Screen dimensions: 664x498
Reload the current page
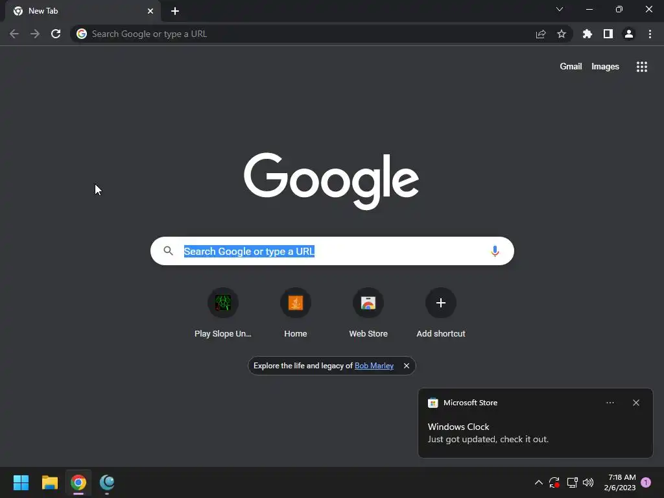click(56, 34)
